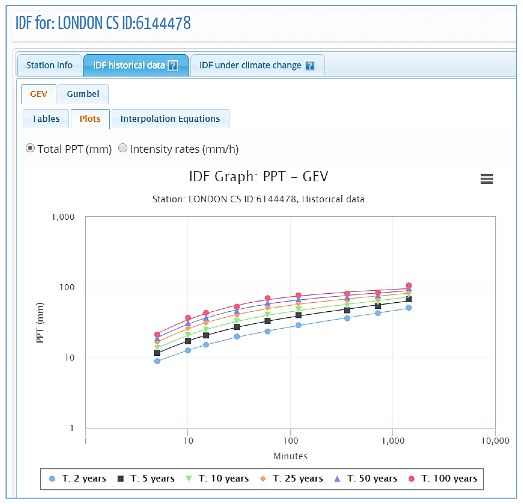Click help icon beside IDF under climate change
This screenshot has width=523, height=504.
[x=310, y=66]
